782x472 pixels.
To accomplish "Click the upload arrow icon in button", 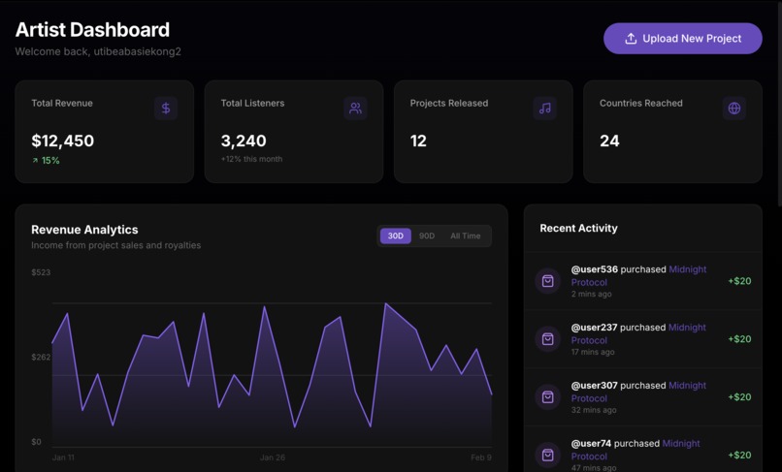I will tap(631, 39).
